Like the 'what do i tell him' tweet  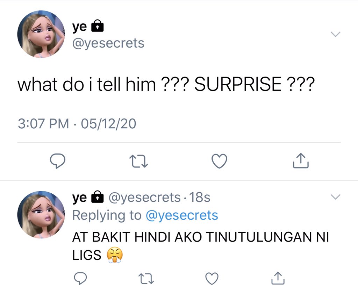click(x=220, y=161)
